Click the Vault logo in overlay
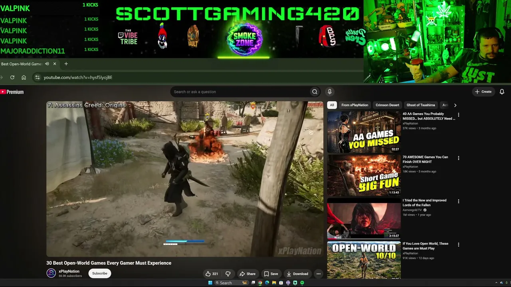Viewport: 511px width, 287px height. 193,36
